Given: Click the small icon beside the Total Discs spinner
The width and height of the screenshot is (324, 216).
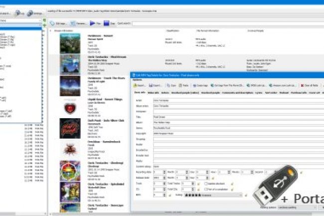Looking at the screenshot, I should click(x=198, y=189).
